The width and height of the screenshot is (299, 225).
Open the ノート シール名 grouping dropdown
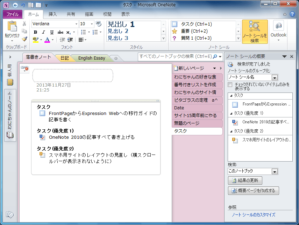point(275,77)
